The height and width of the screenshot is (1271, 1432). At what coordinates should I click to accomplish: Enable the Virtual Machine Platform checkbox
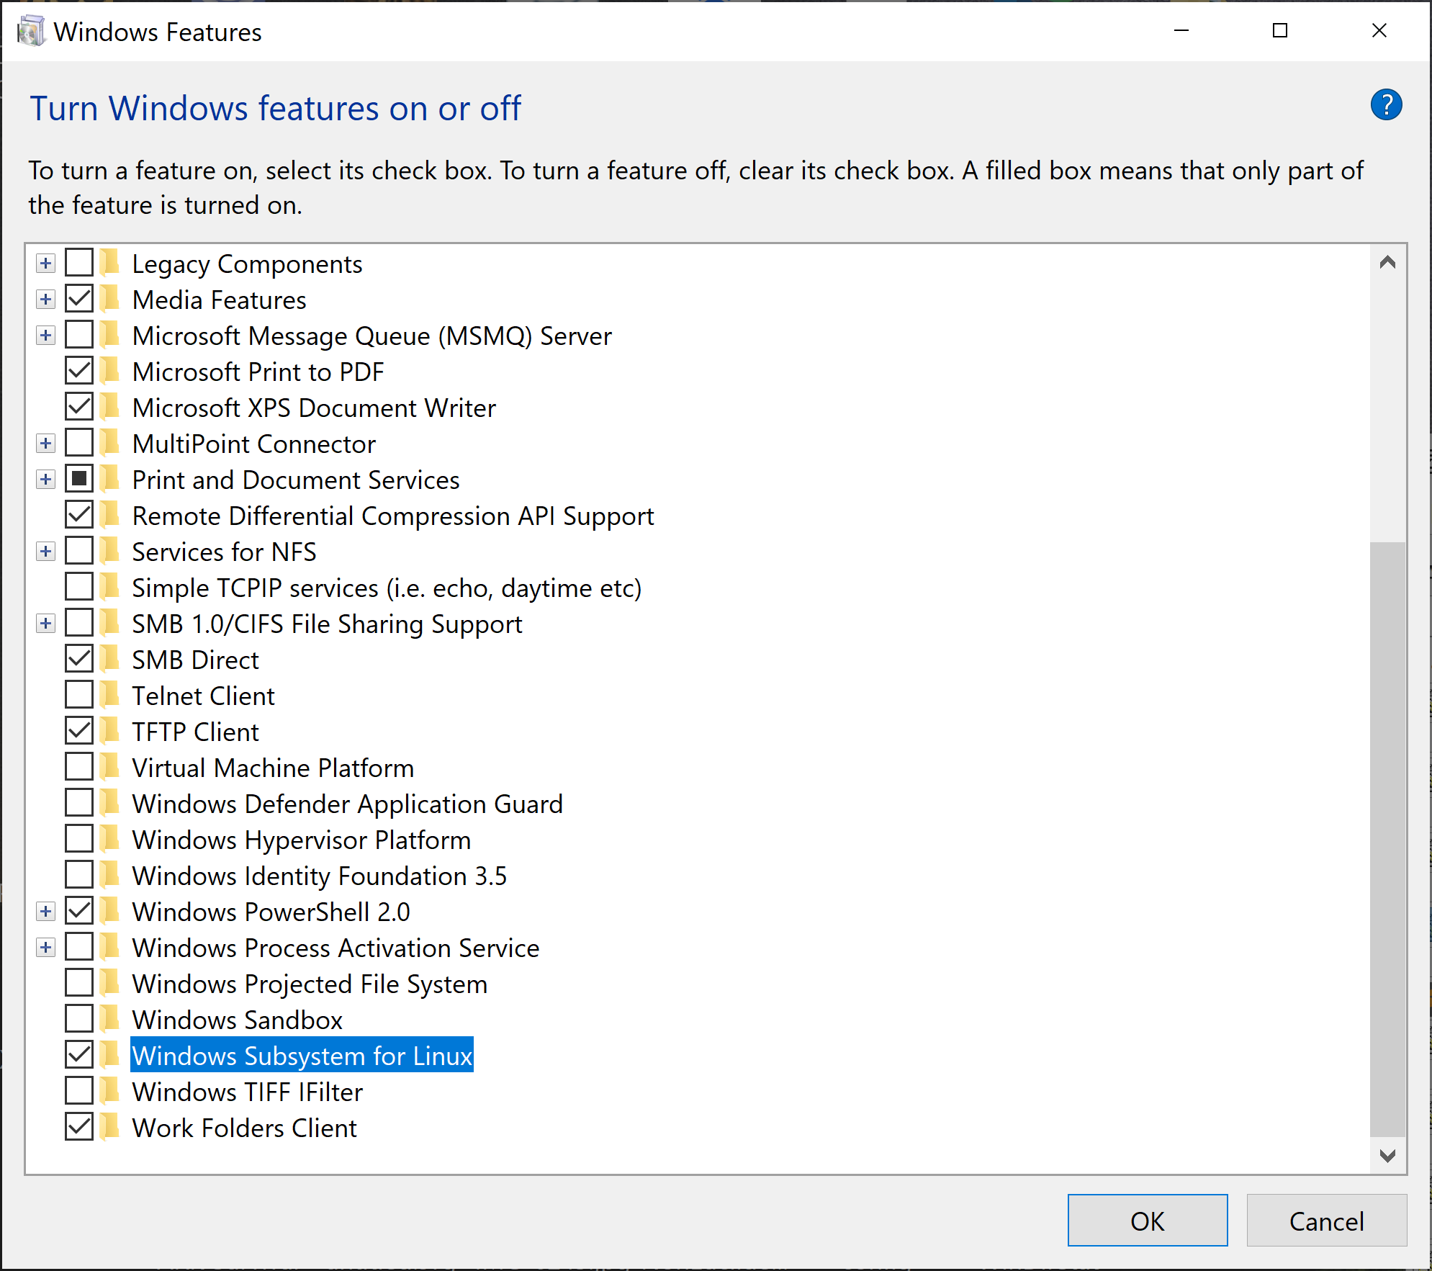(x=79, y=767)
